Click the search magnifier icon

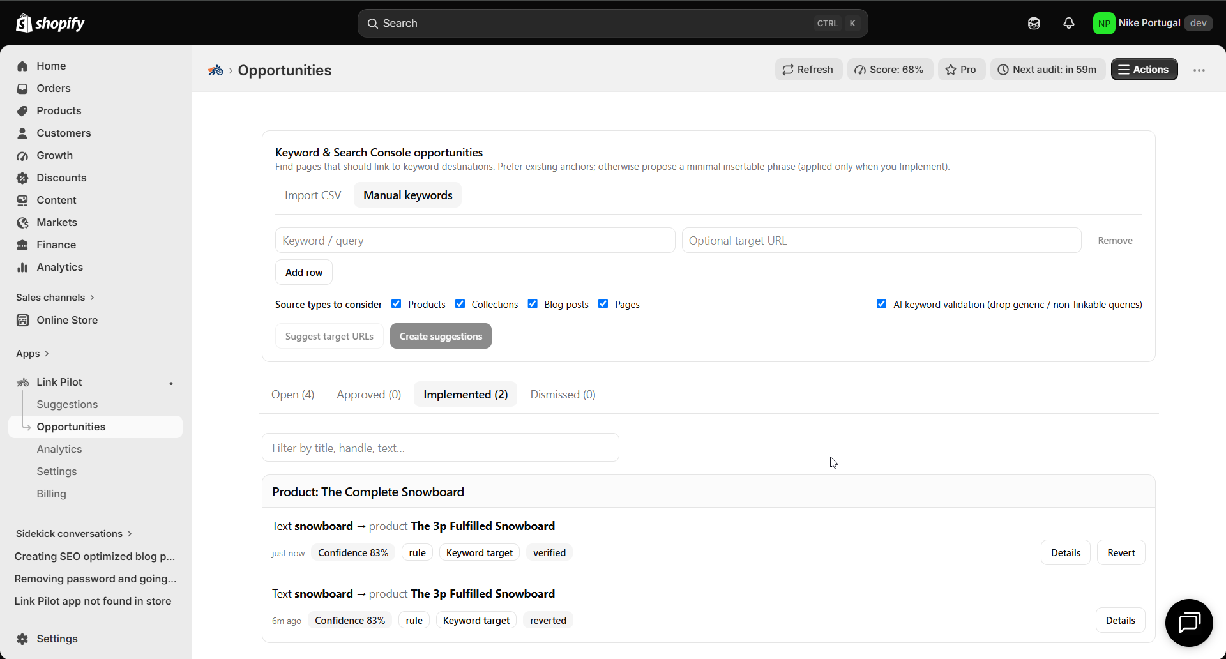pos(373,24)
